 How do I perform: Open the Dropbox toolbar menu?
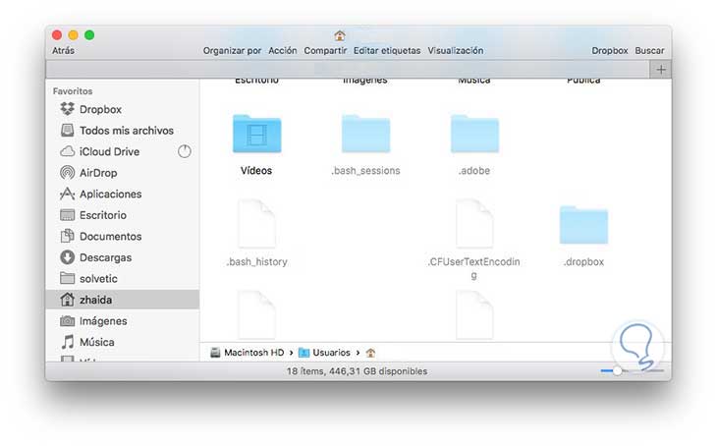[610, 50]
